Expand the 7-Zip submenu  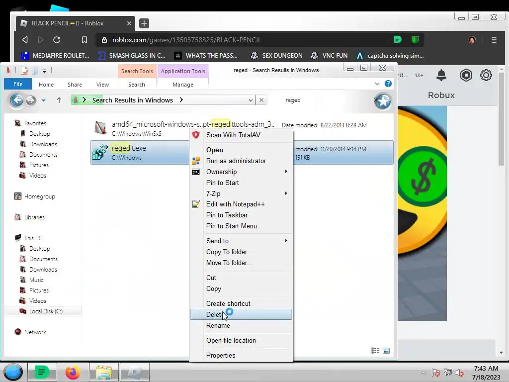point(241,193)
